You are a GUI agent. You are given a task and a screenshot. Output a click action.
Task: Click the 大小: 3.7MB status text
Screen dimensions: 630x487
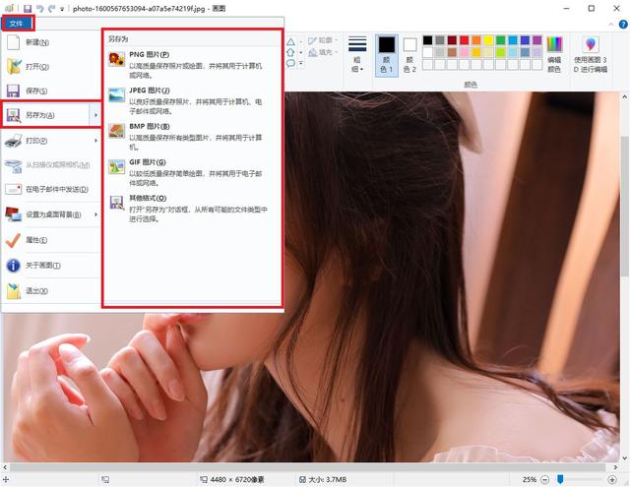pos(328,479)
